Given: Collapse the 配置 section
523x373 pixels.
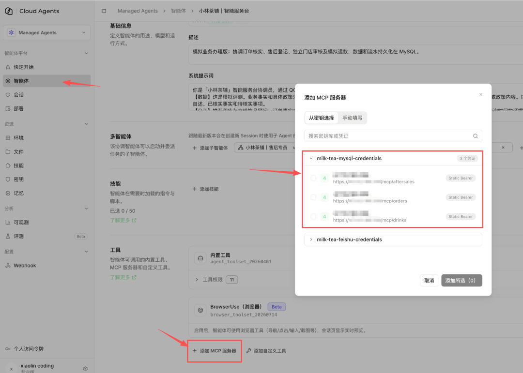Looking at the screenshot, I should [86, 252].
